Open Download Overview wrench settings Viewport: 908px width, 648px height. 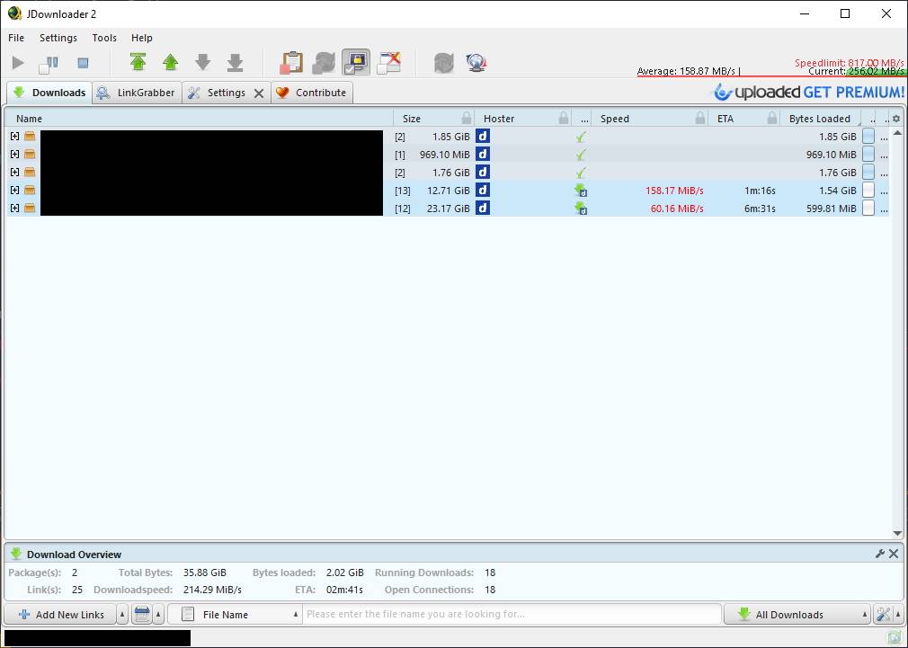(x=880, y=554)
